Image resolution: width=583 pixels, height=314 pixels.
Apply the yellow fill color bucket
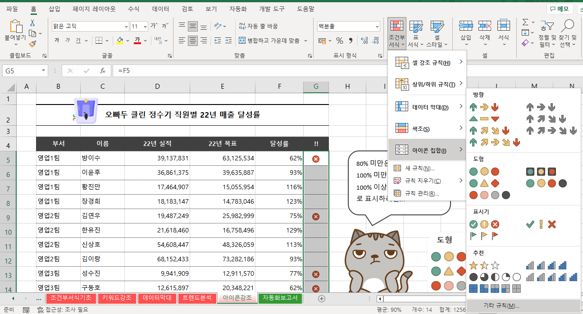pyautogui.click(x=120, y=41)
